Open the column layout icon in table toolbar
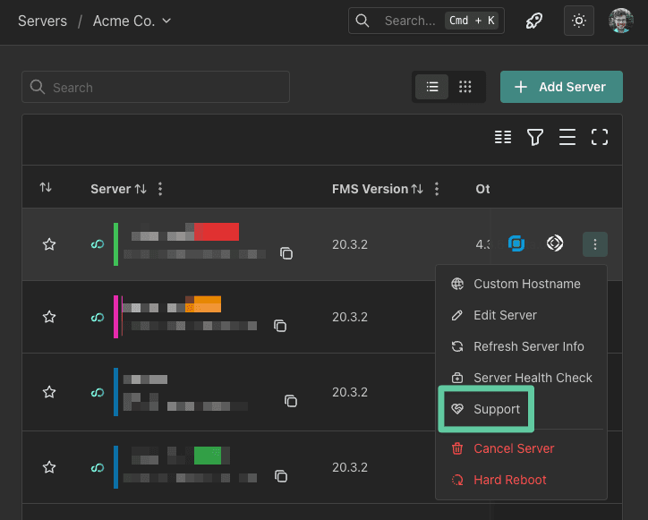 (x=503, y=137)
